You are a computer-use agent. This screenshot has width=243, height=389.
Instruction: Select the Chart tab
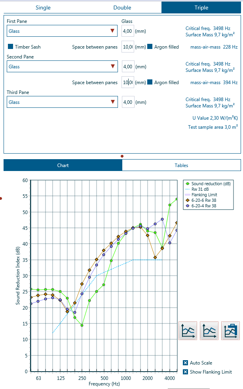[x=63, y=165]
